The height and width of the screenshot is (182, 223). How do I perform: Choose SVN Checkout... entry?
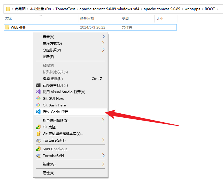[x=70, y=149]
